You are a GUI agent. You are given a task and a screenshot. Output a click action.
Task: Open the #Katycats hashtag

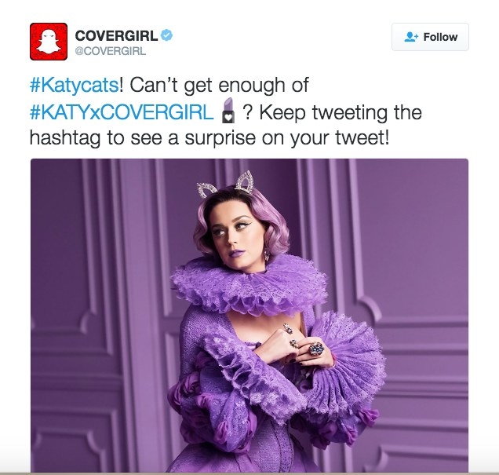[x=75, y=86]
